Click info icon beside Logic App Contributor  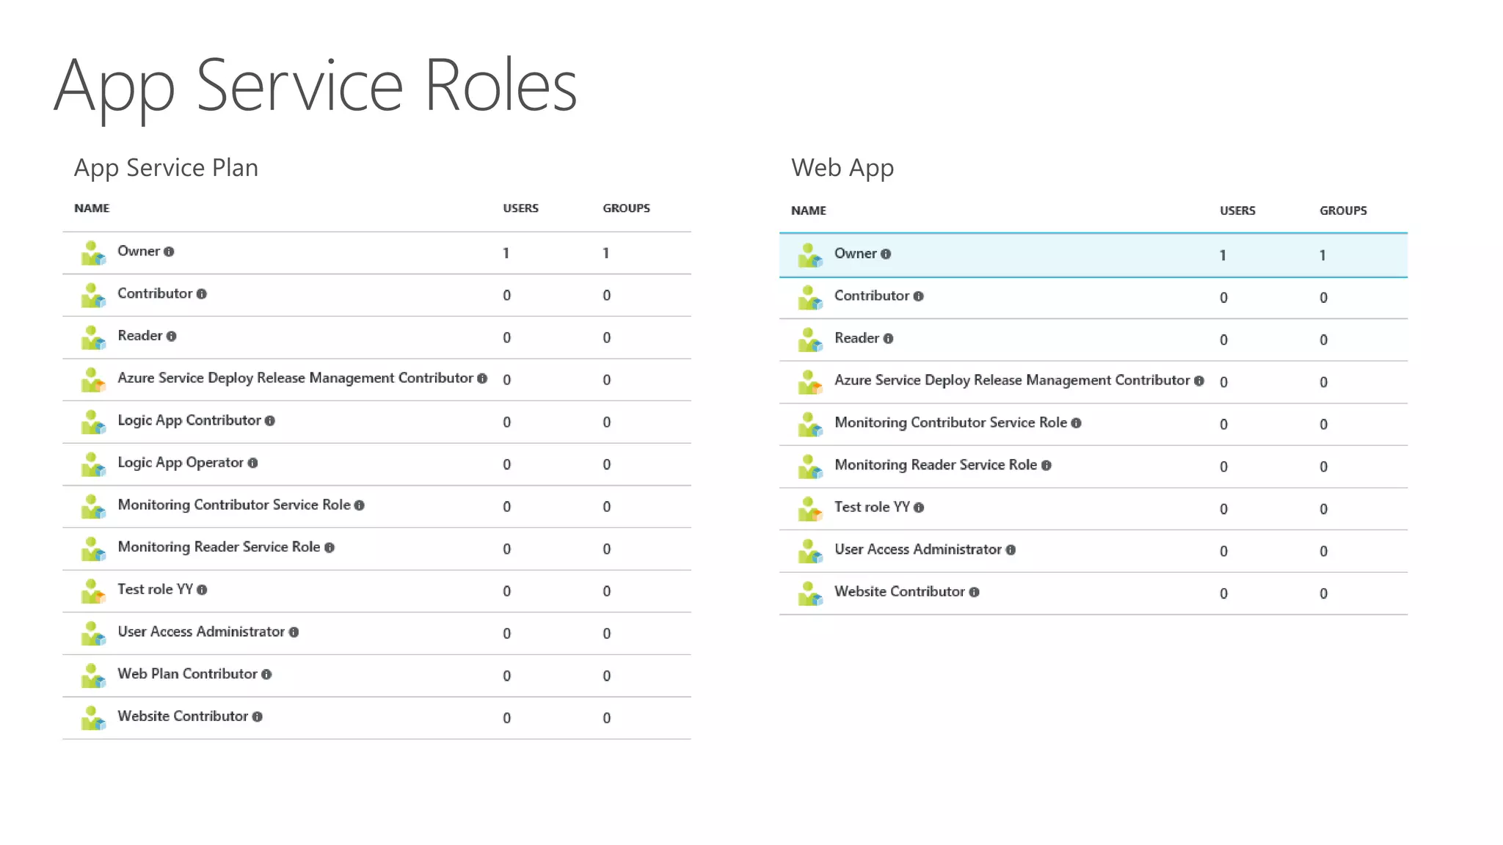tap(270, 421)
